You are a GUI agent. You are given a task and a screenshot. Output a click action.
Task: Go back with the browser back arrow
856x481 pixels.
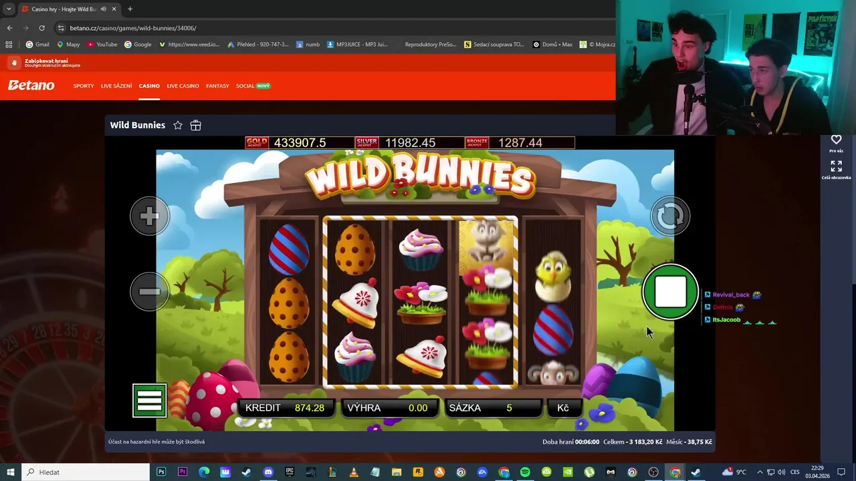click(9, 28)
